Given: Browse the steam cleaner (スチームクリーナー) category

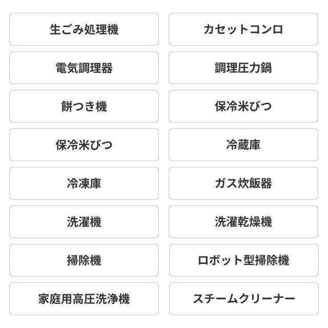Looking at the screenshot, I should pos(243,299).
